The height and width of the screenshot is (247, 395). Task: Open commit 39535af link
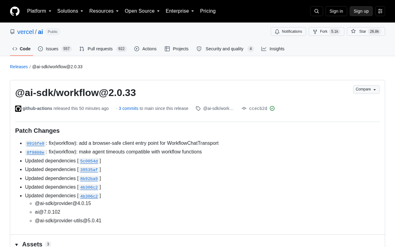tap(89, 170)
